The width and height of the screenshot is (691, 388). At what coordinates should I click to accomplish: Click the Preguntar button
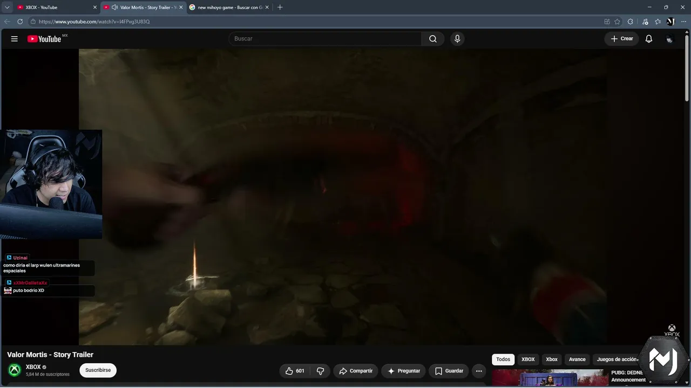[404, 371]
